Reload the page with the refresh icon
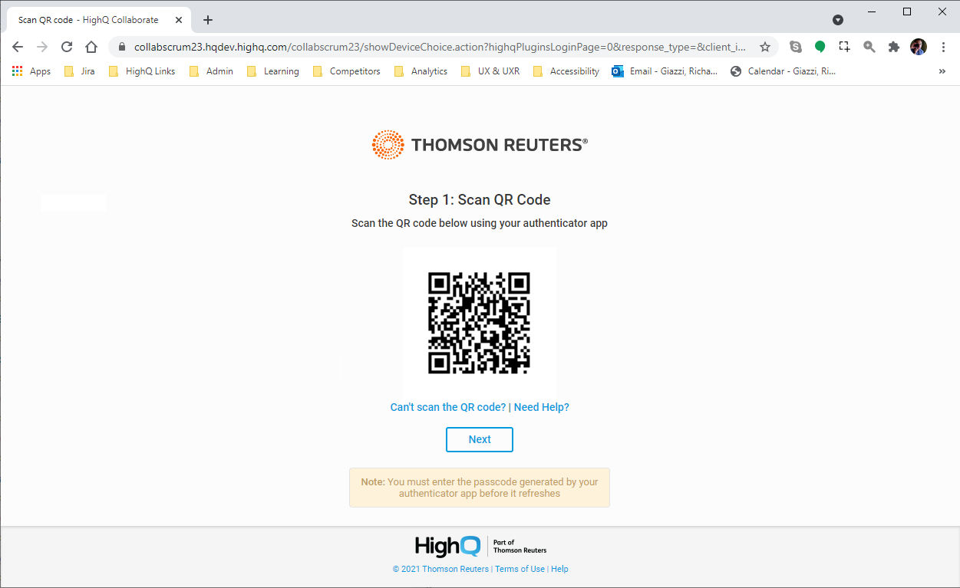Image resolution: width=960 pixels, height=588 pixels. [67, 47]
